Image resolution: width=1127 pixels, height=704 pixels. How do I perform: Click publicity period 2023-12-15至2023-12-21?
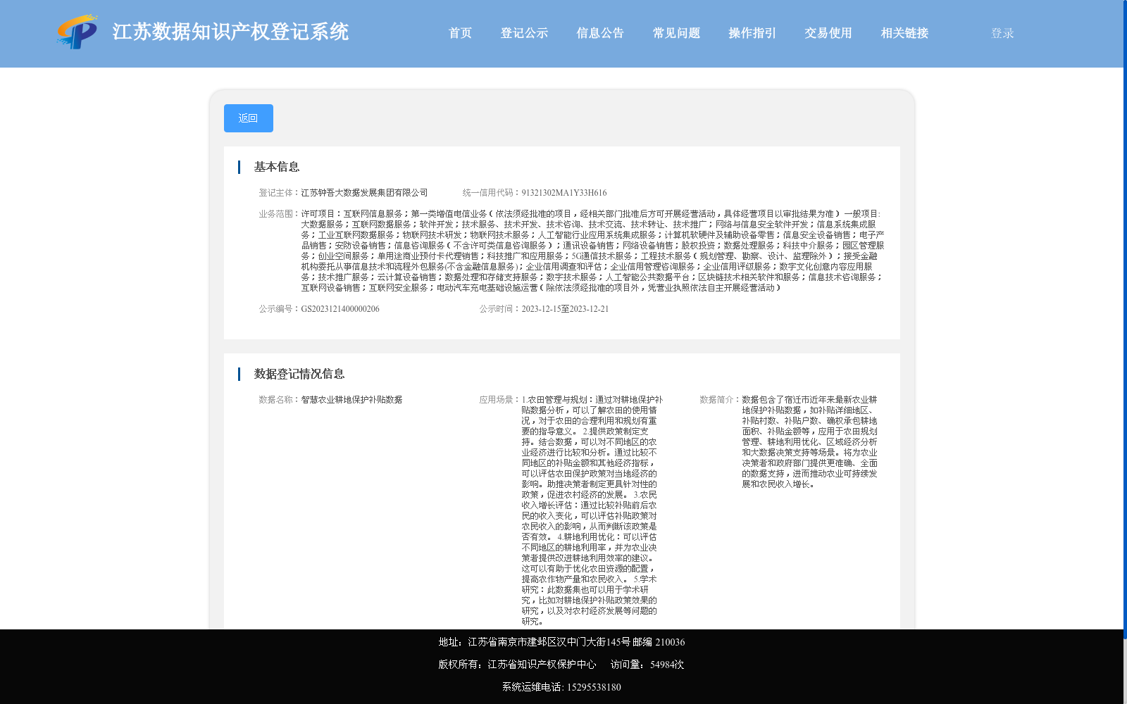click(x=565, y=309)
